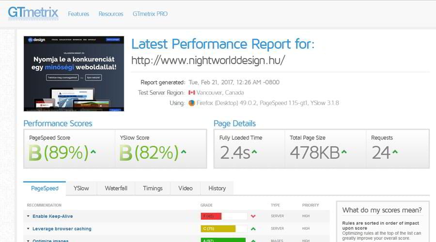Click the Requests count up arrow
Viewport: 436px width, 242px height.
click(x=395, y=152)
